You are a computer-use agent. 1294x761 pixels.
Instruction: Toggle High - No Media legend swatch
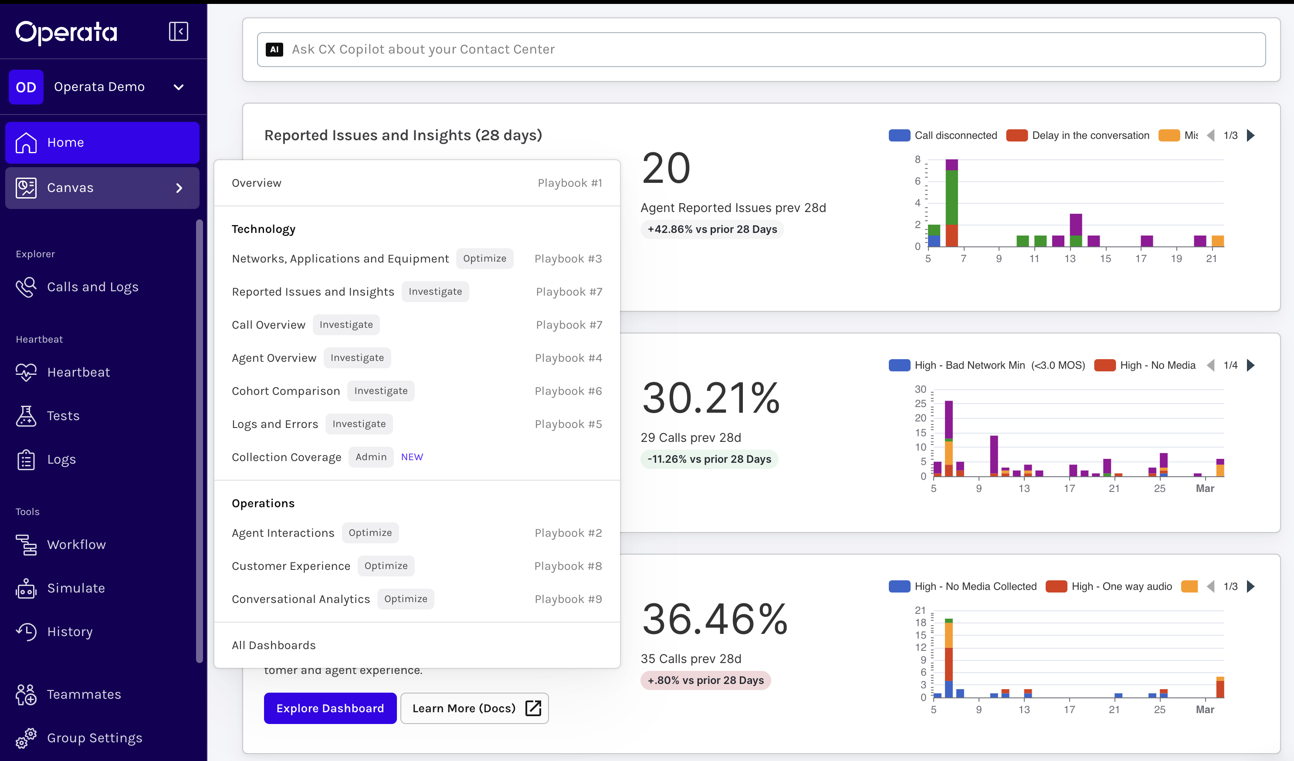[1104, 365]
